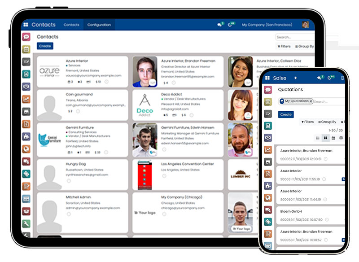Click the Create button on the phone
The image size is (359, 262).
click(286, 114)
